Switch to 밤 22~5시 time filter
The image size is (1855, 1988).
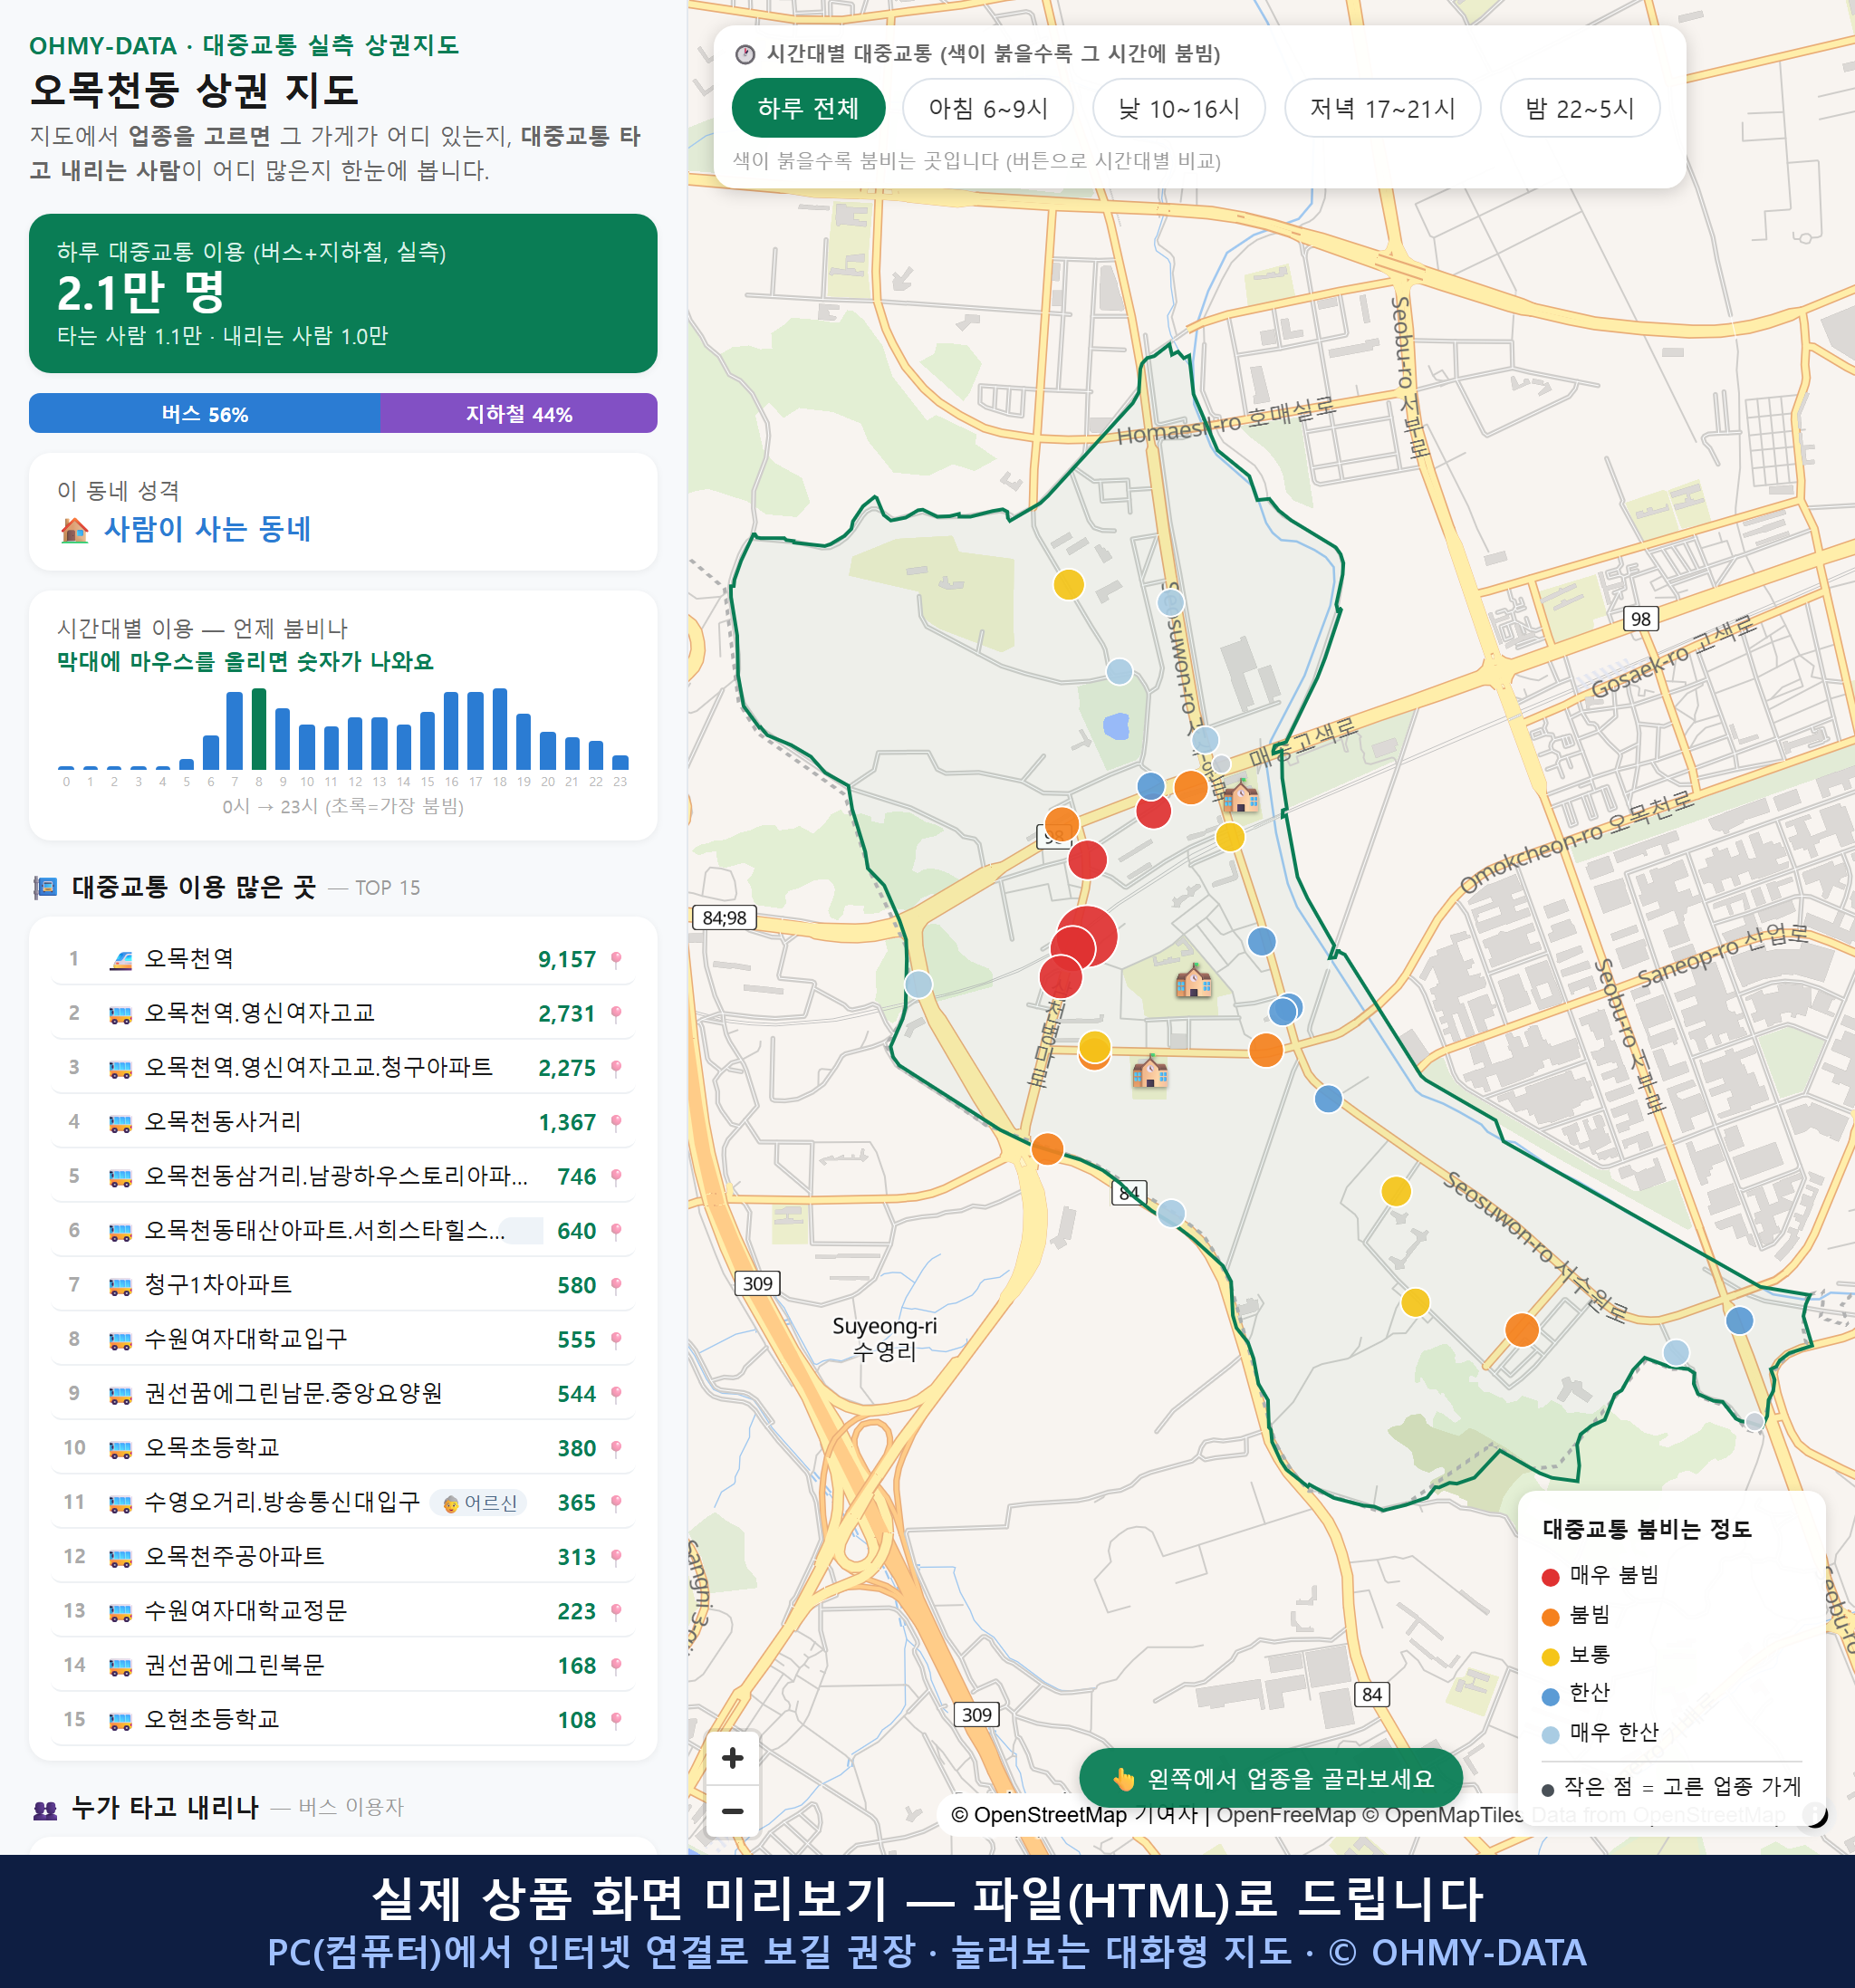[x=1580, y=108]
